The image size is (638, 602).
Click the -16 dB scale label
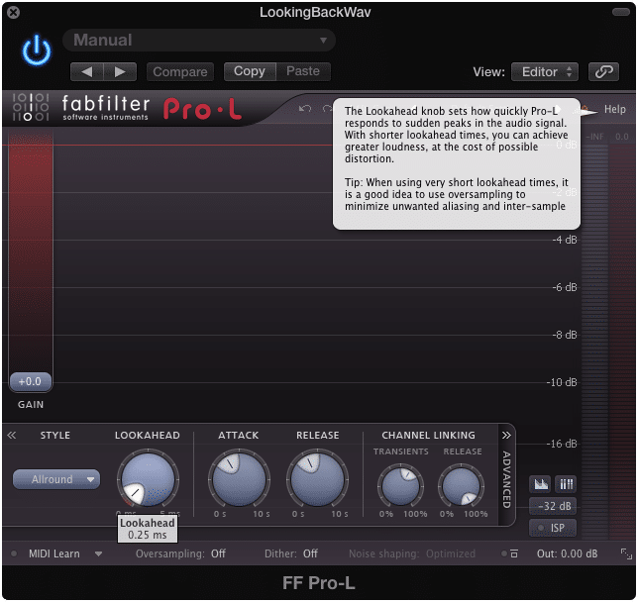562,444
